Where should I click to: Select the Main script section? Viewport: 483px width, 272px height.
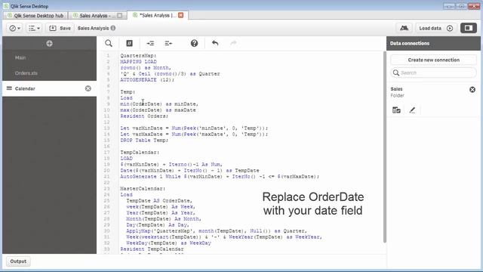pos(49,57)
